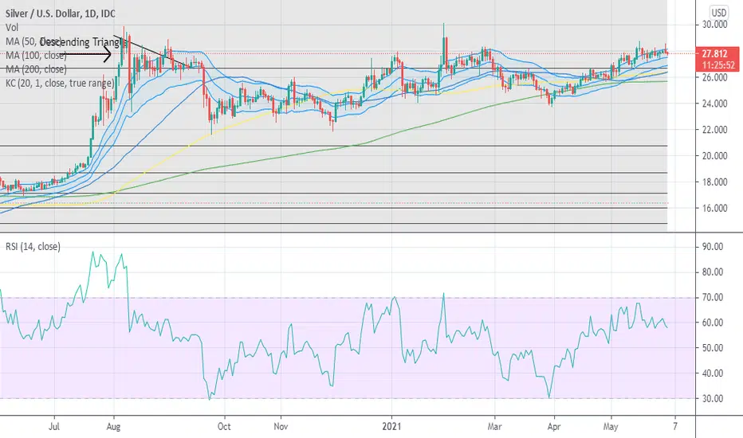Select the Vol indicator legend
This screenshot has width=743, height=438.
pyautogui.click(x=12, y=28)
